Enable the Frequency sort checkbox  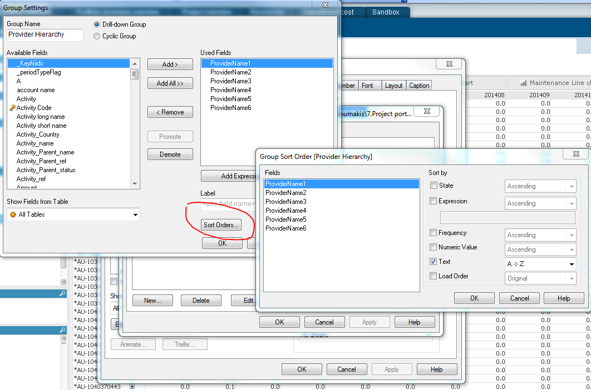click(x=434, y=233)
